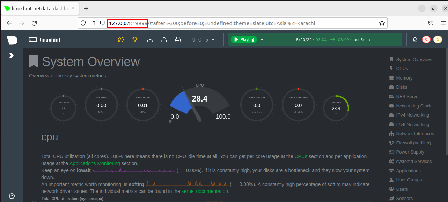Reload the page with refresh icon
This screenshot has height=202, width=448.
tap(34, 23)
